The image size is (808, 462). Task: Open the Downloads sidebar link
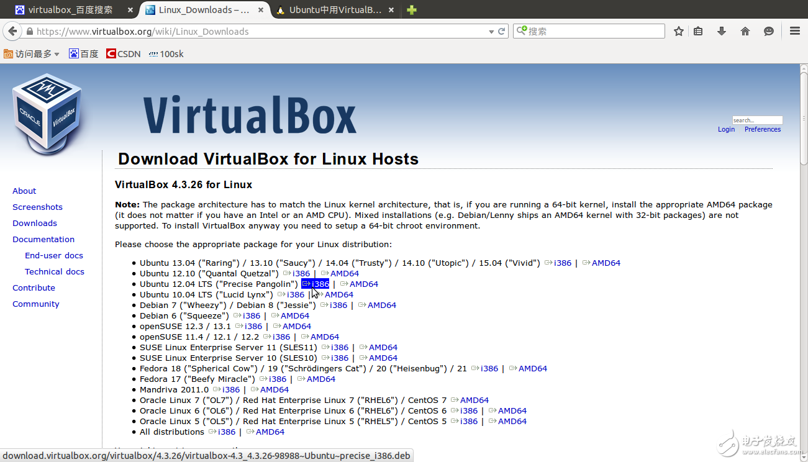tap(35, 223)
